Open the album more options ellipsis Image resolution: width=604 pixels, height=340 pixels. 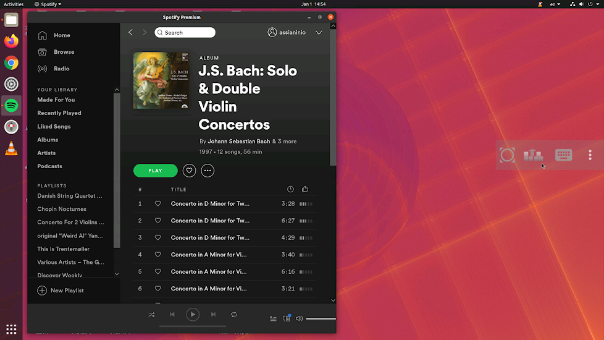[208, 171]
